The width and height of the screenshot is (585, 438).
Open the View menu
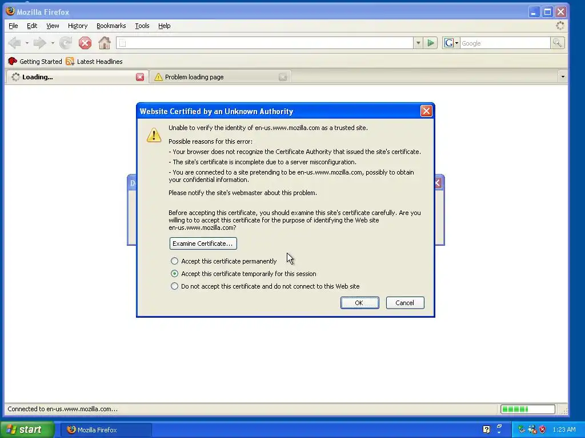pyautogui.click(x=53, y=26)
